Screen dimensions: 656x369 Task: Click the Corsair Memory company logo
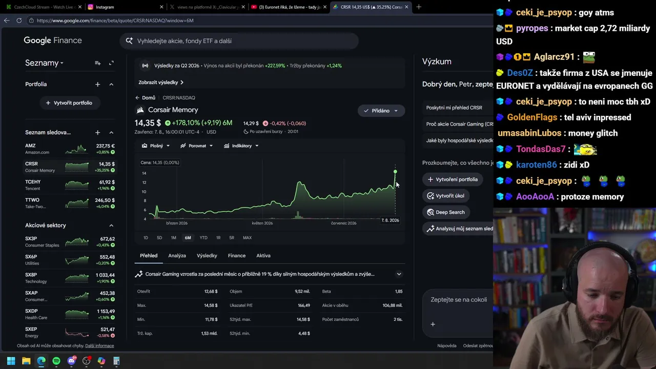click(x=140, y=110)
